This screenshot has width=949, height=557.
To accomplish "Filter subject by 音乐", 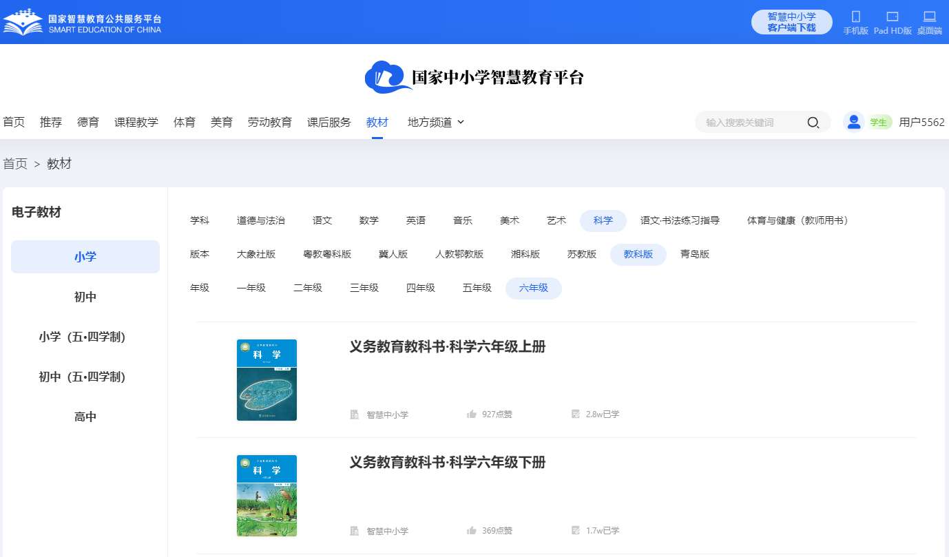I will 463,221.
